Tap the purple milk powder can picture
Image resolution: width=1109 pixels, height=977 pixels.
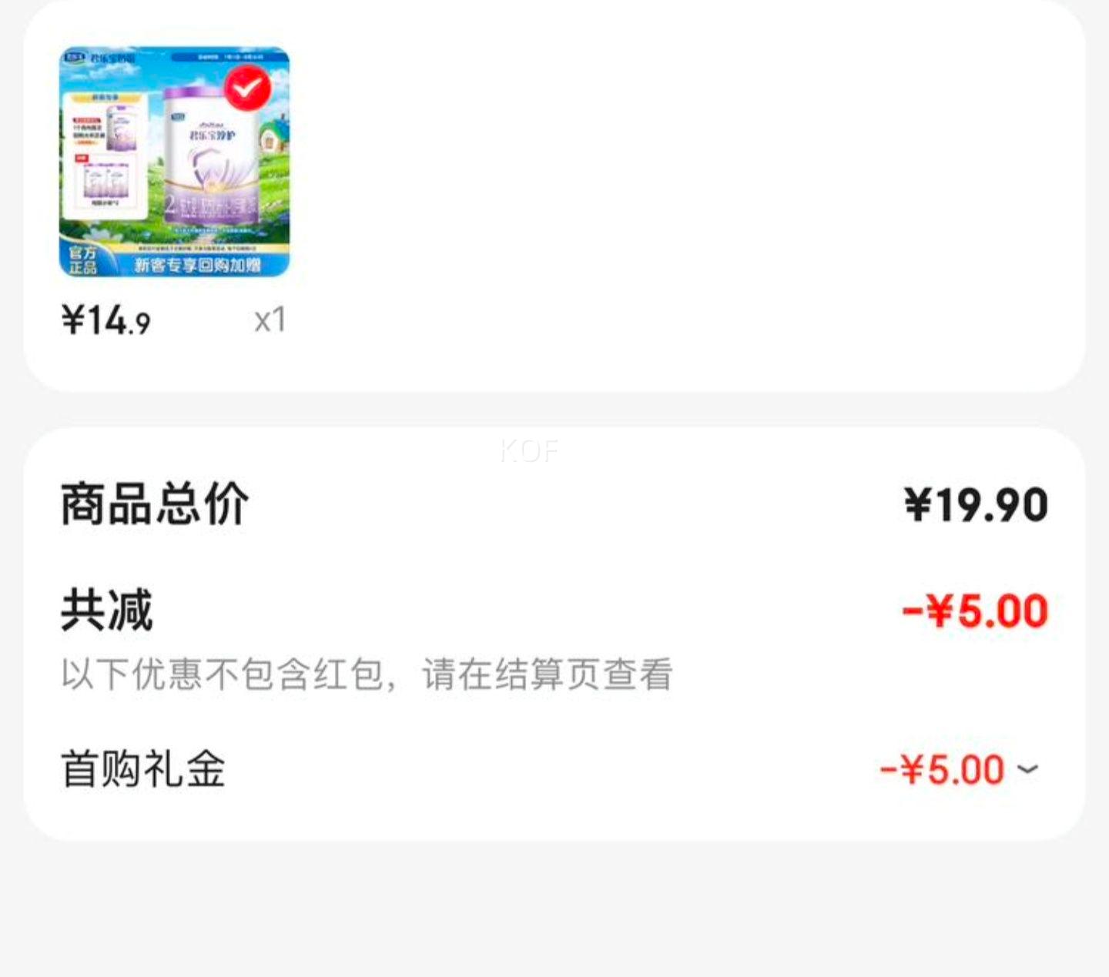point(211,155)
